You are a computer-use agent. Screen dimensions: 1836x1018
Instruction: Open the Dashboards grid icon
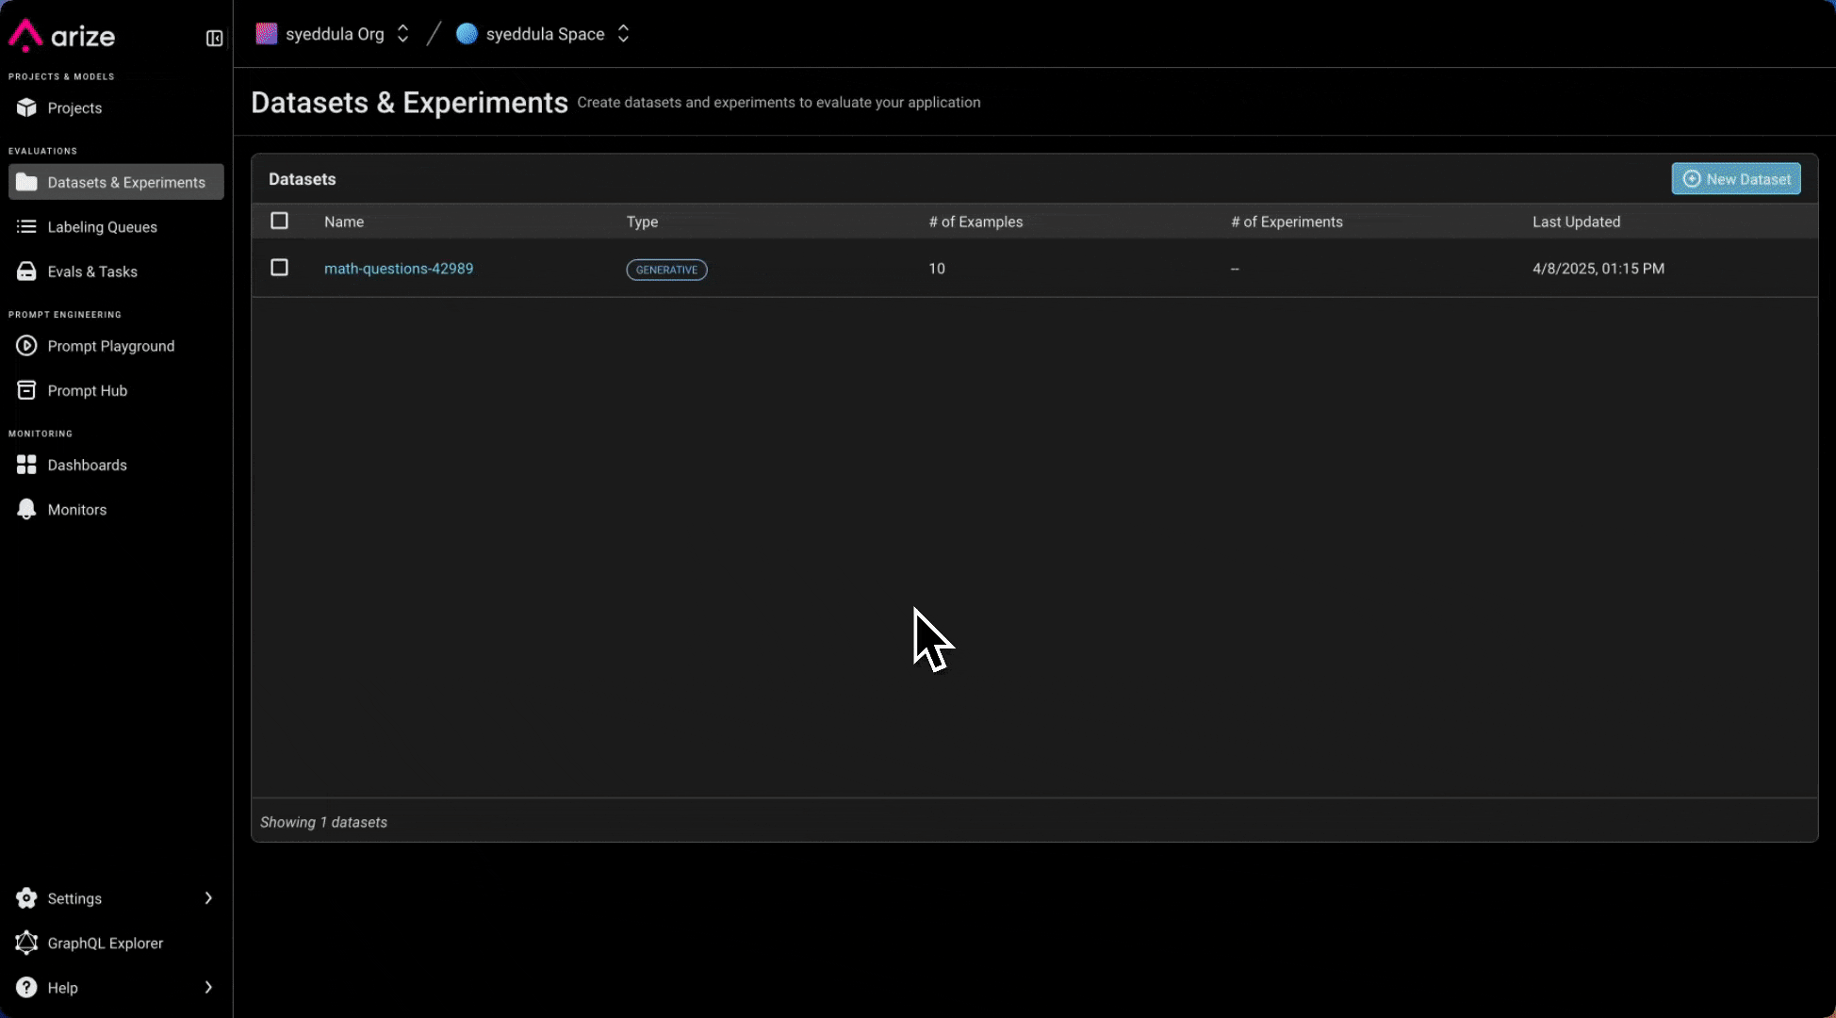(x=26, y=465)
